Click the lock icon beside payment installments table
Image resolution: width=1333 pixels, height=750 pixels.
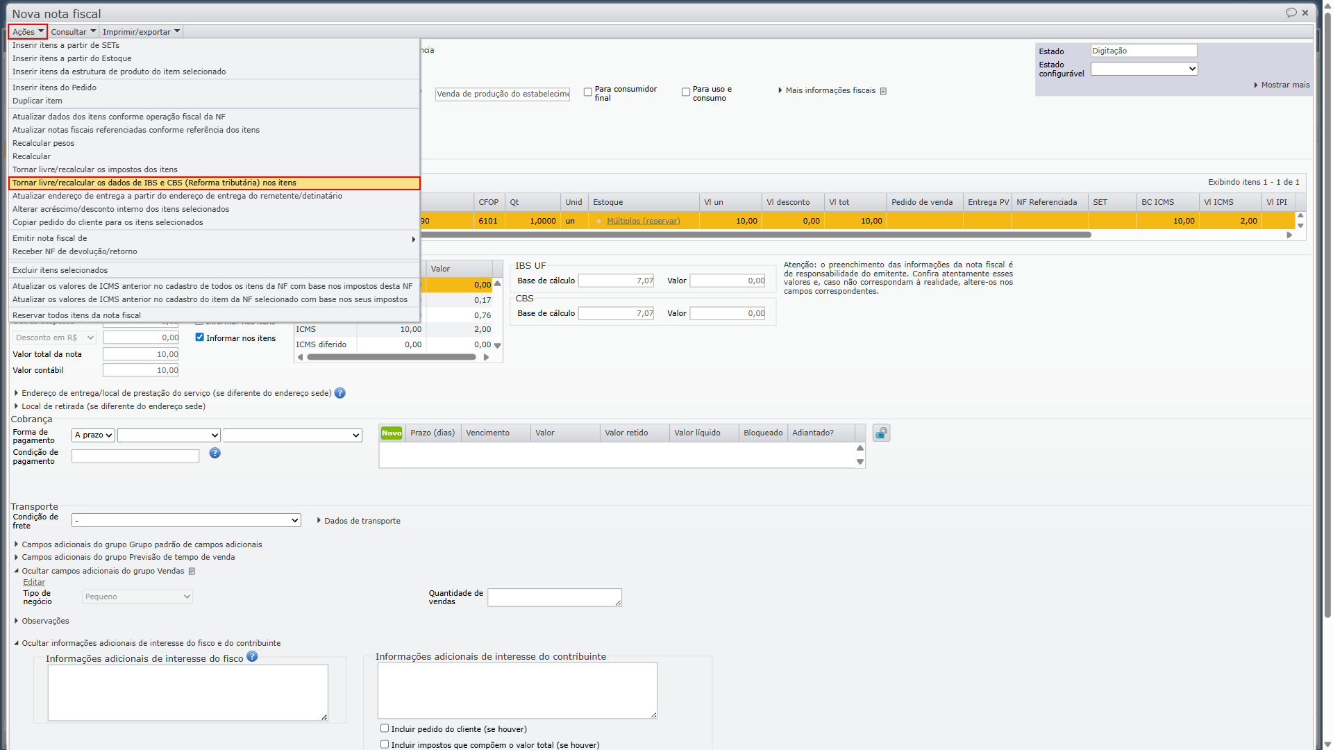[881, 433]
